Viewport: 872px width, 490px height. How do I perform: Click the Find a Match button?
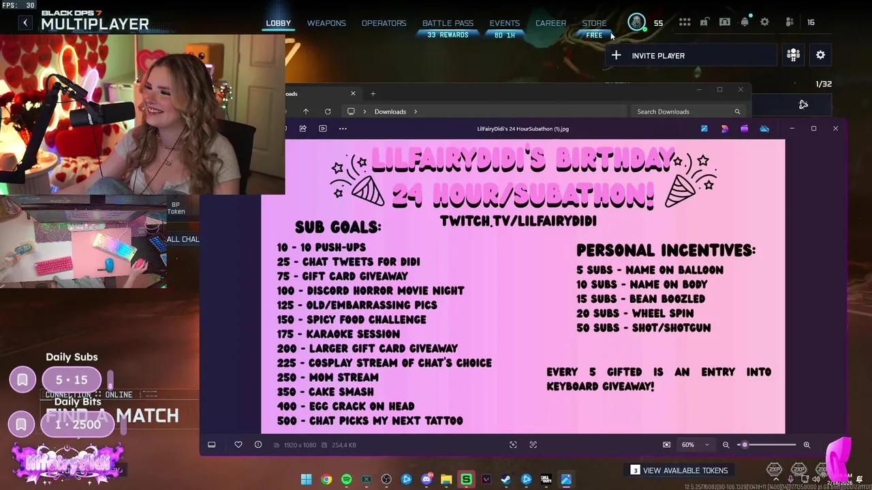(x=112, y=415)
